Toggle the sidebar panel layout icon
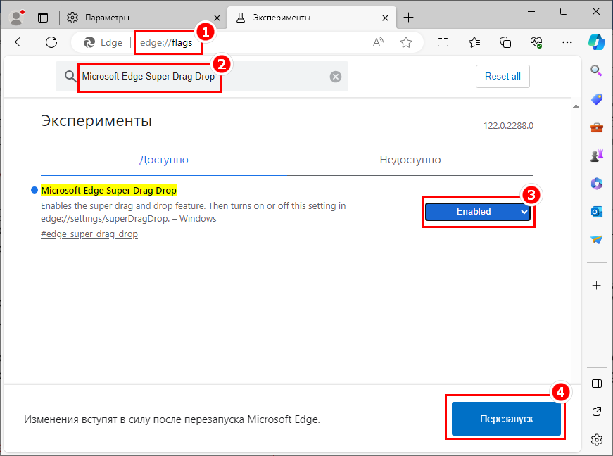 [x=597, y=384]
